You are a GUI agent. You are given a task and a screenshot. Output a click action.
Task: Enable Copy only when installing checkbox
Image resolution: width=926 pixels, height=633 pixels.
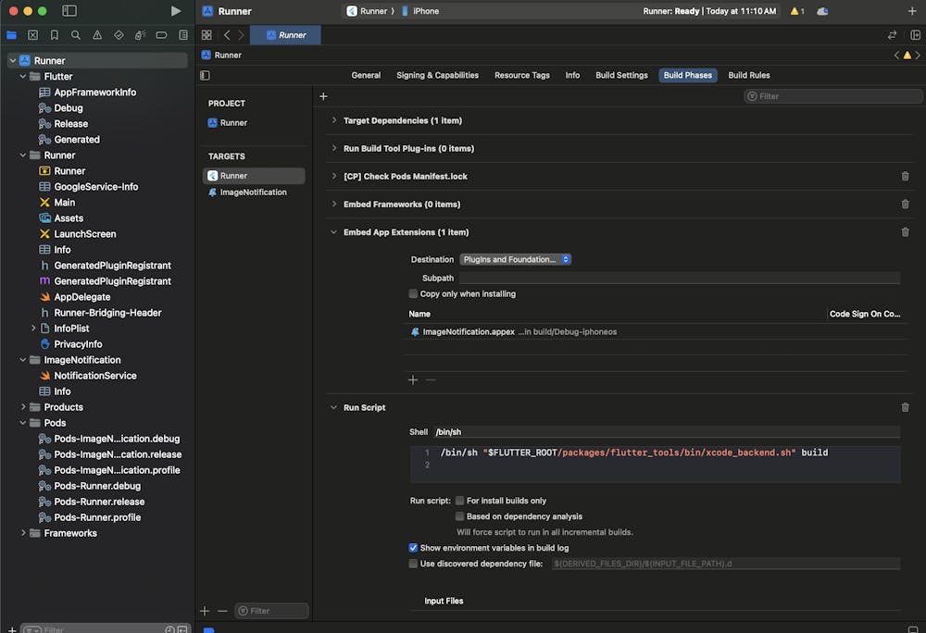[413, 294]
